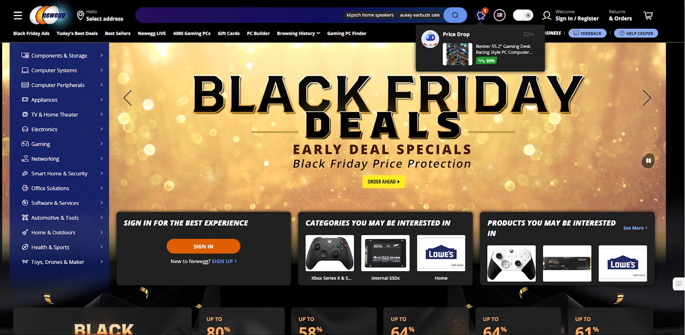Click the select address location pin
Image resolution: width=685 pixels, height=335 pixels.
click(80, 15)
